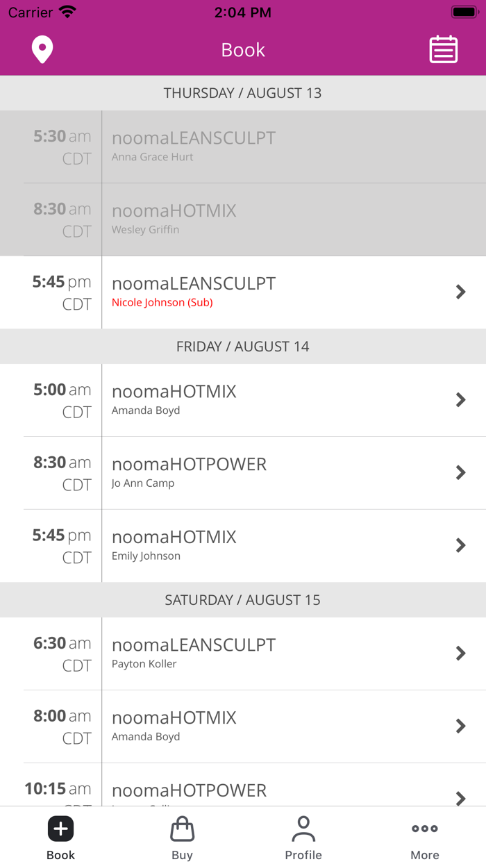Expand Saturday 8:00 am noomaHOTMIX chevron

460,726
